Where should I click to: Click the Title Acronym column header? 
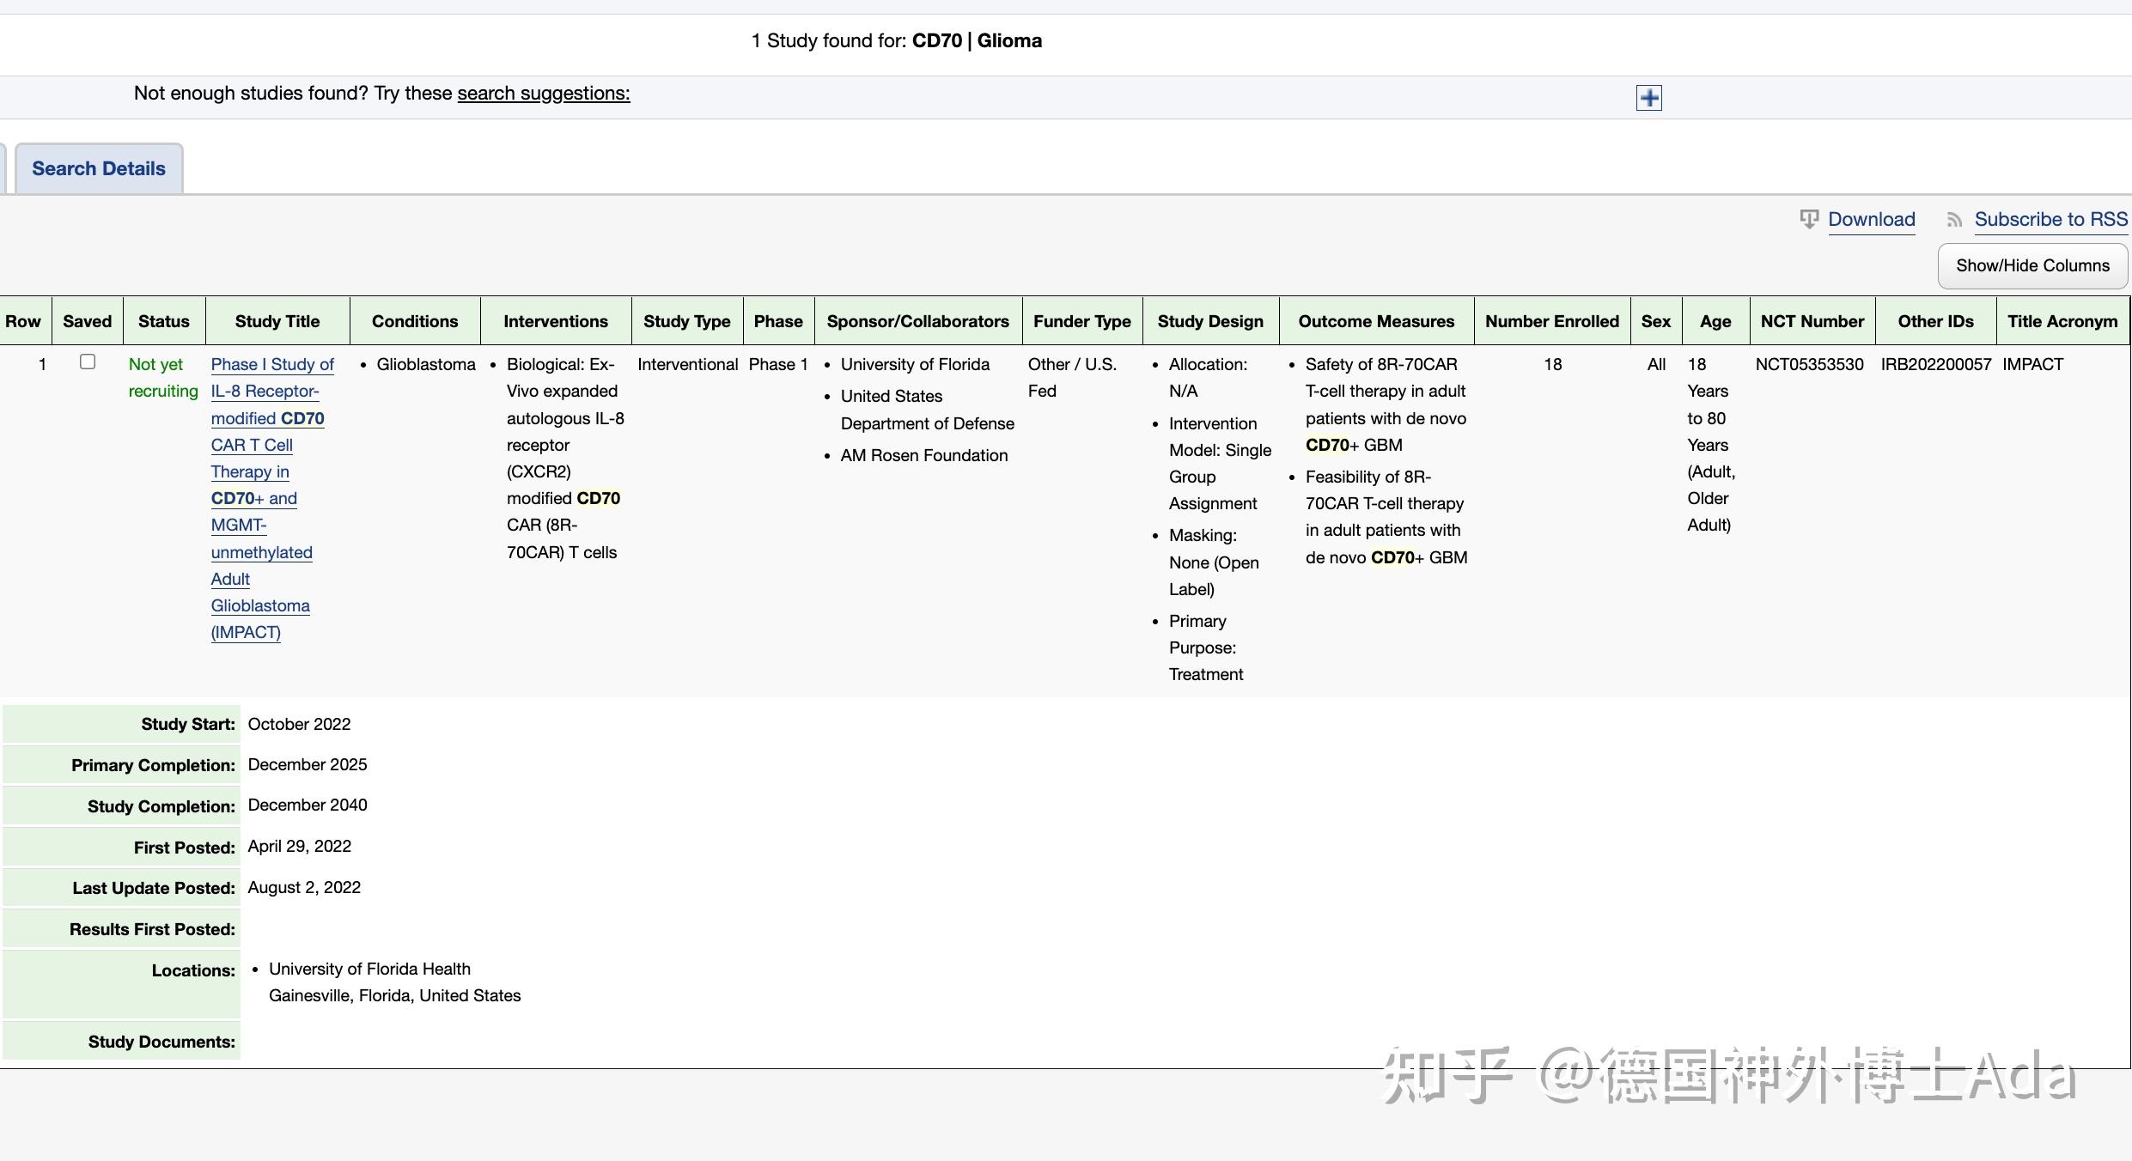click(2062, 321)
